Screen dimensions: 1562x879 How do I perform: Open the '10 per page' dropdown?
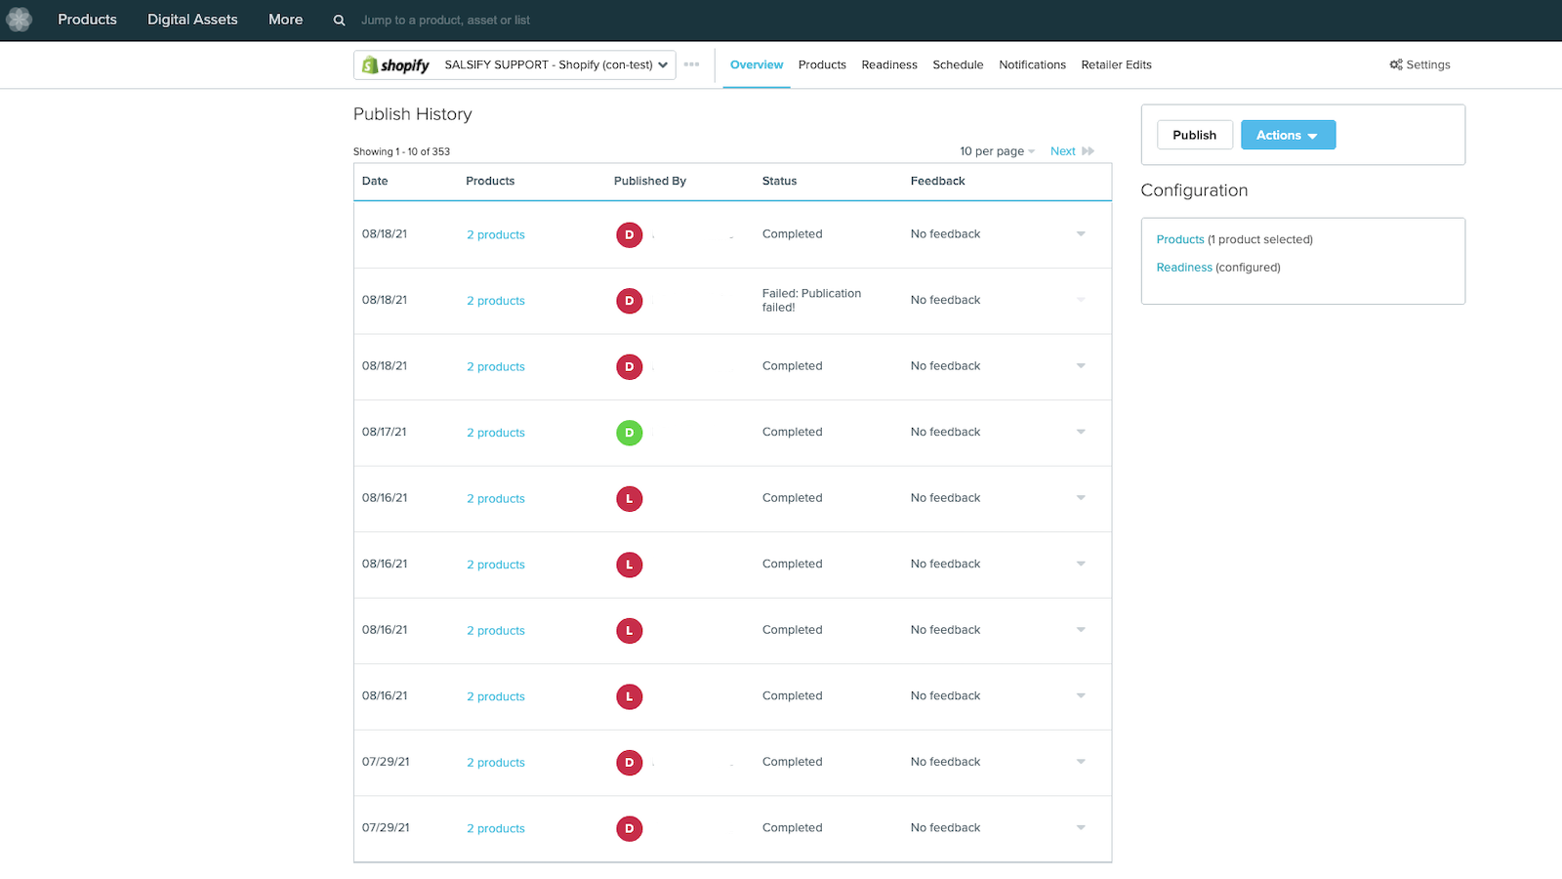click(x=997, y=151)
